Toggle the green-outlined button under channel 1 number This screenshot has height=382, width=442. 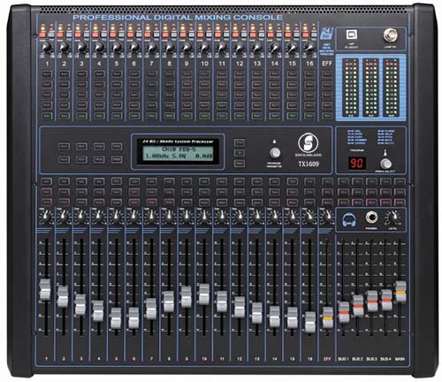(x=47, y=116)
